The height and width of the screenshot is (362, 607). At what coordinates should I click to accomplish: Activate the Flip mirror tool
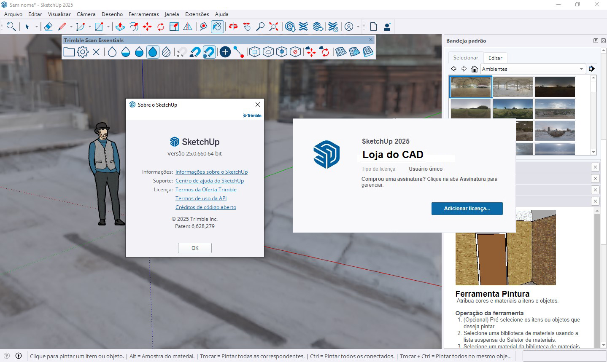(188, 27)
